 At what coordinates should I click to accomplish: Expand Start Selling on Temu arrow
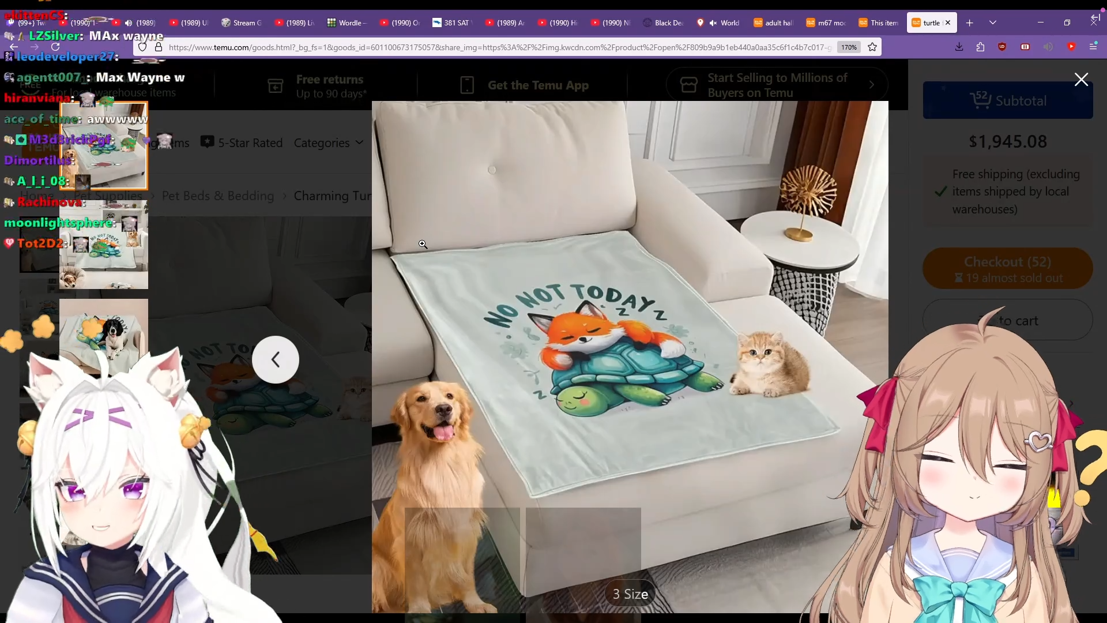871,85
